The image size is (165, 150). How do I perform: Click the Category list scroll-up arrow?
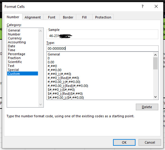(x=41, y=31)
